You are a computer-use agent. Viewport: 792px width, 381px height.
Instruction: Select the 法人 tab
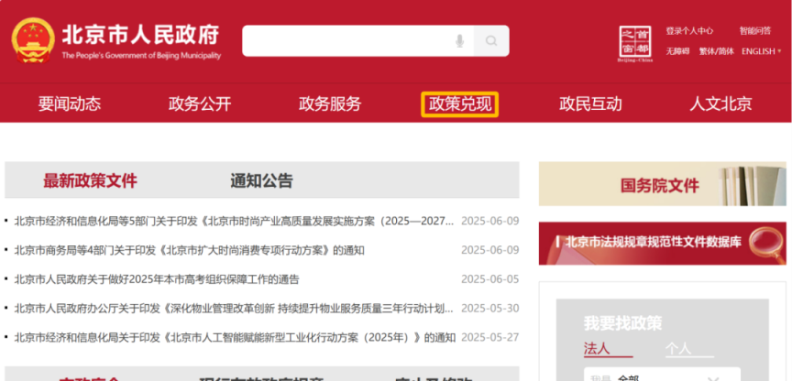click(x=597, y=348)
